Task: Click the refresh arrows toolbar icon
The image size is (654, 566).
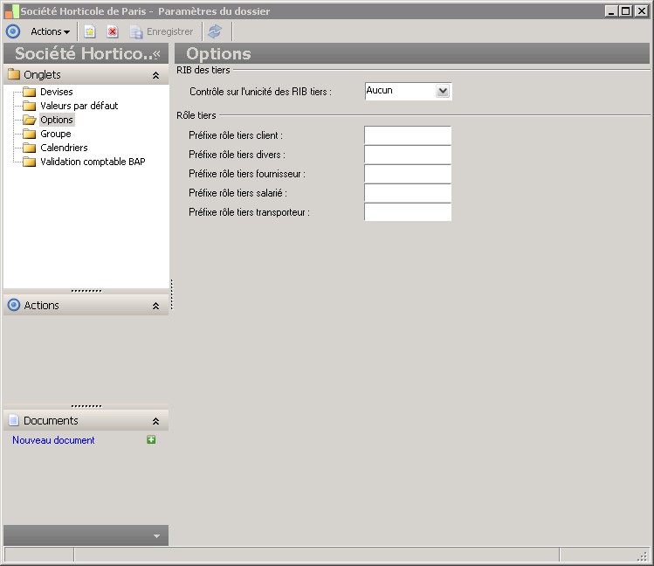Action: [x=215, y=31]
